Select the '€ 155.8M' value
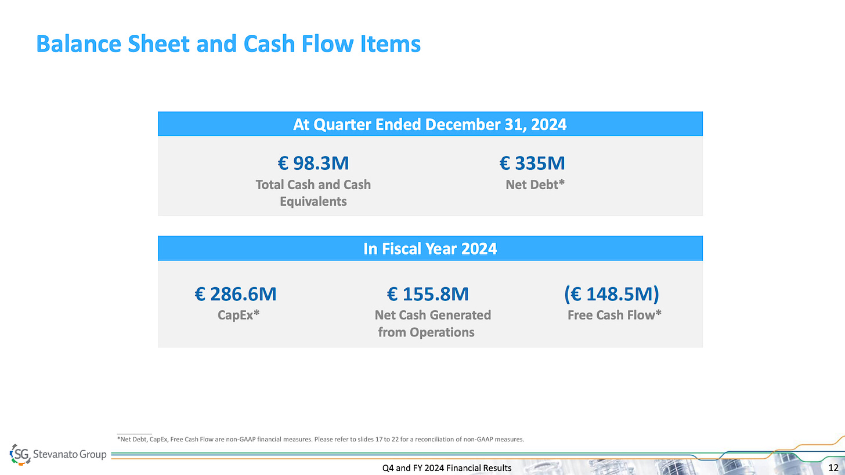845x475 pixels. (428, 295)
